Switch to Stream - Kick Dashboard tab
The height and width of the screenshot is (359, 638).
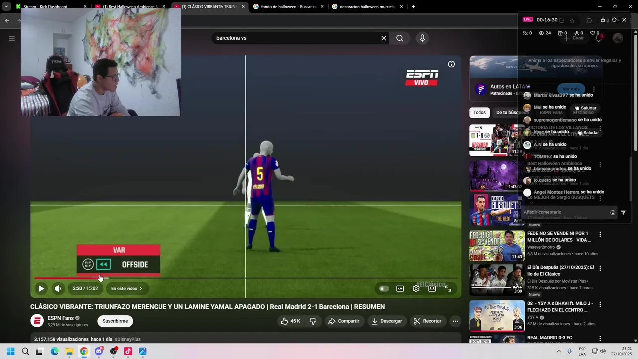[52, 7]
